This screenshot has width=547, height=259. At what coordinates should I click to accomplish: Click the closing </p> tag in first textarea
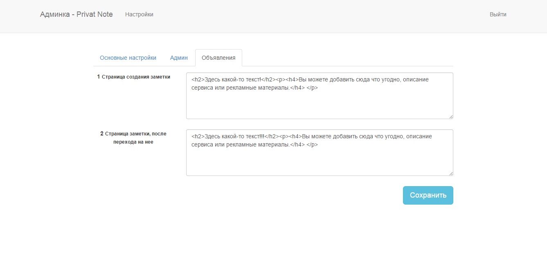click(312, 88)
